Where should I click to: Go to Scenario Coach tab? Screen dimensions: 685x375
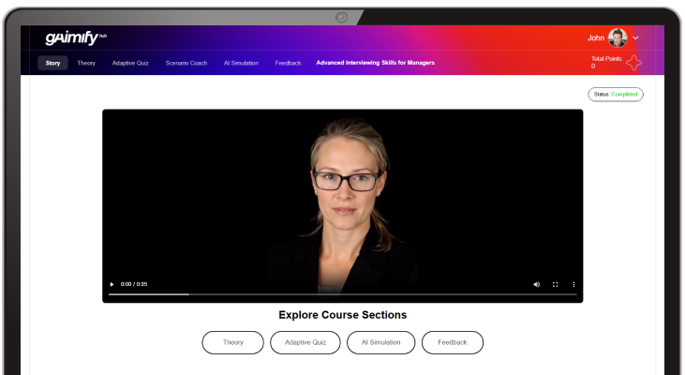tap(186, 63)
